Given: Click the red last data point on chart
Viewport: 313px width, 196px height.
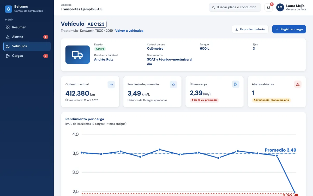Looking at the screenshot, I should pyautogui.click(x=296, y=195).
